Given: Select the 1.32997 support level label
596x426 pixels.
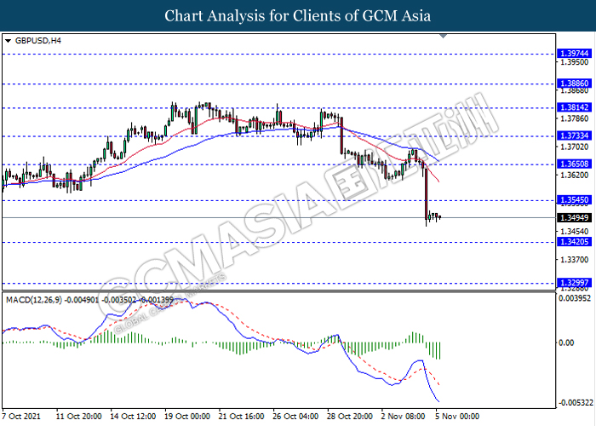Looking at the screenshot, I should coord(575,283).
